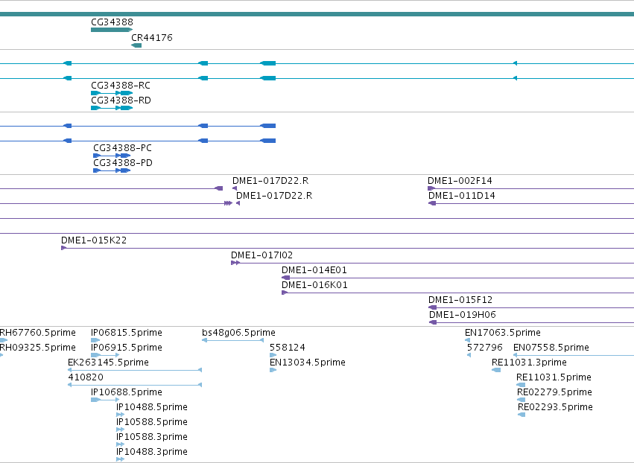Click the IP10688.5prime EST label
The width and height of the screenshot is (634, 463).
click(x=127, y=393)
